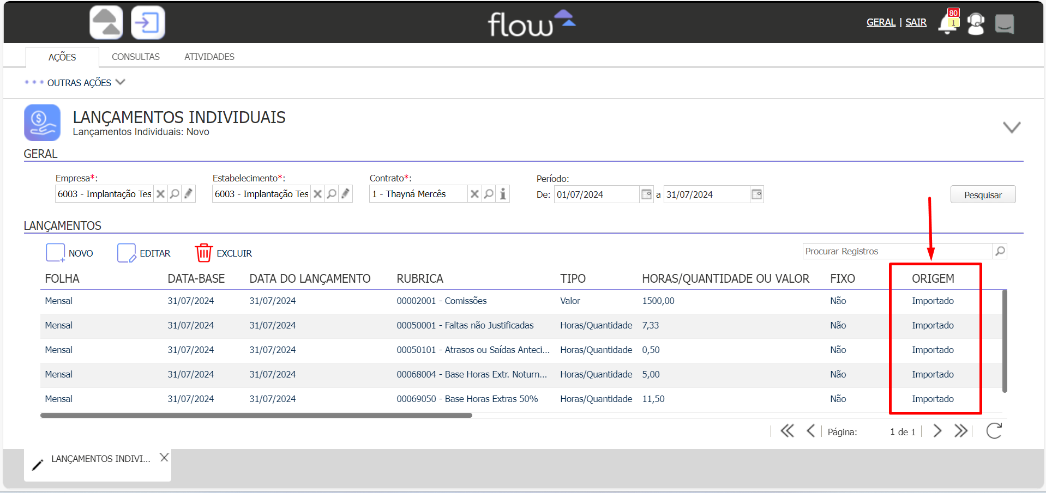This screenshot has height=493, width=1046.
Task: Click the De start date field
Action: [597, 194]
